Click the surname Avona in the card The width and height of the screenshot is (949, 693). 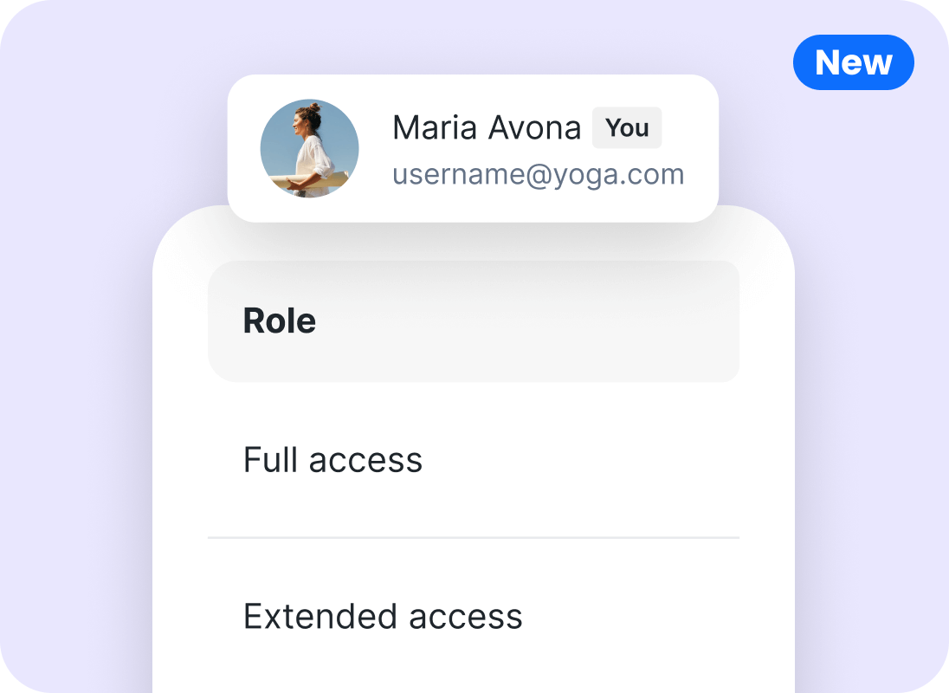pyautogui.click(x=534, y=128)
